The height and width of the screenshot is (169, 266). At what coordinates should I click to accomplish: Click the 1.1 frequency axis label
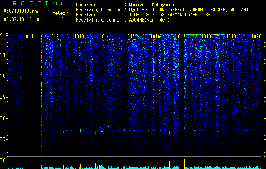[x=4, y=55]
